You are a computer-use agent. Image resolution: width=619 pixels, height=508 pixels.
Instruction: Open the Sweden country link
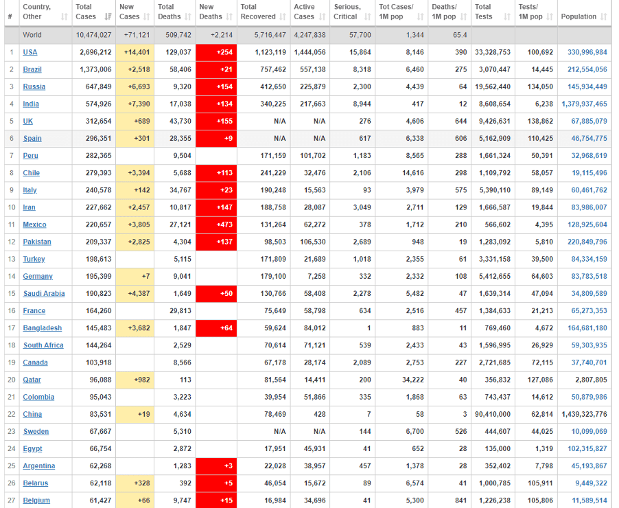tap(36, 432)
